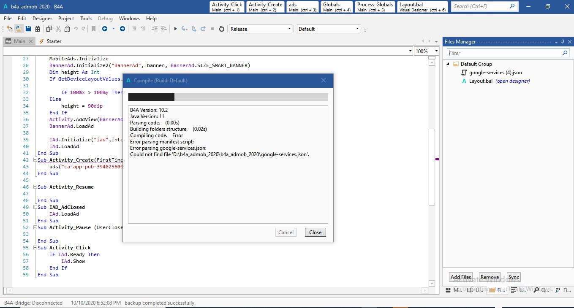Image resolution: width=574 pixels, height=308 pixels.
Task: Click the export as zip icon
Action: pyautogui.click(x=38, y=29)
